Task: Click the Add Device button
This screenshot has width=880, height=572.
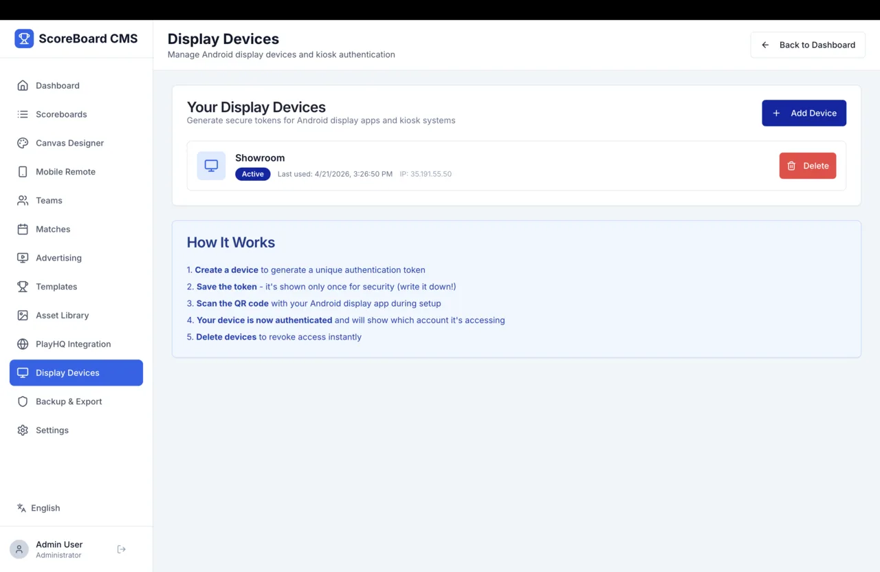Action: point(804,113)
